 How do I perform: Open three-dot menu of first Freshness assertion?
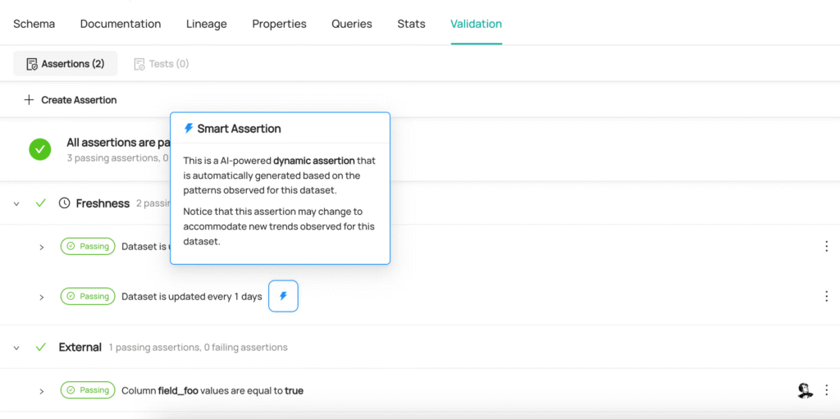[x=827, y=246]
